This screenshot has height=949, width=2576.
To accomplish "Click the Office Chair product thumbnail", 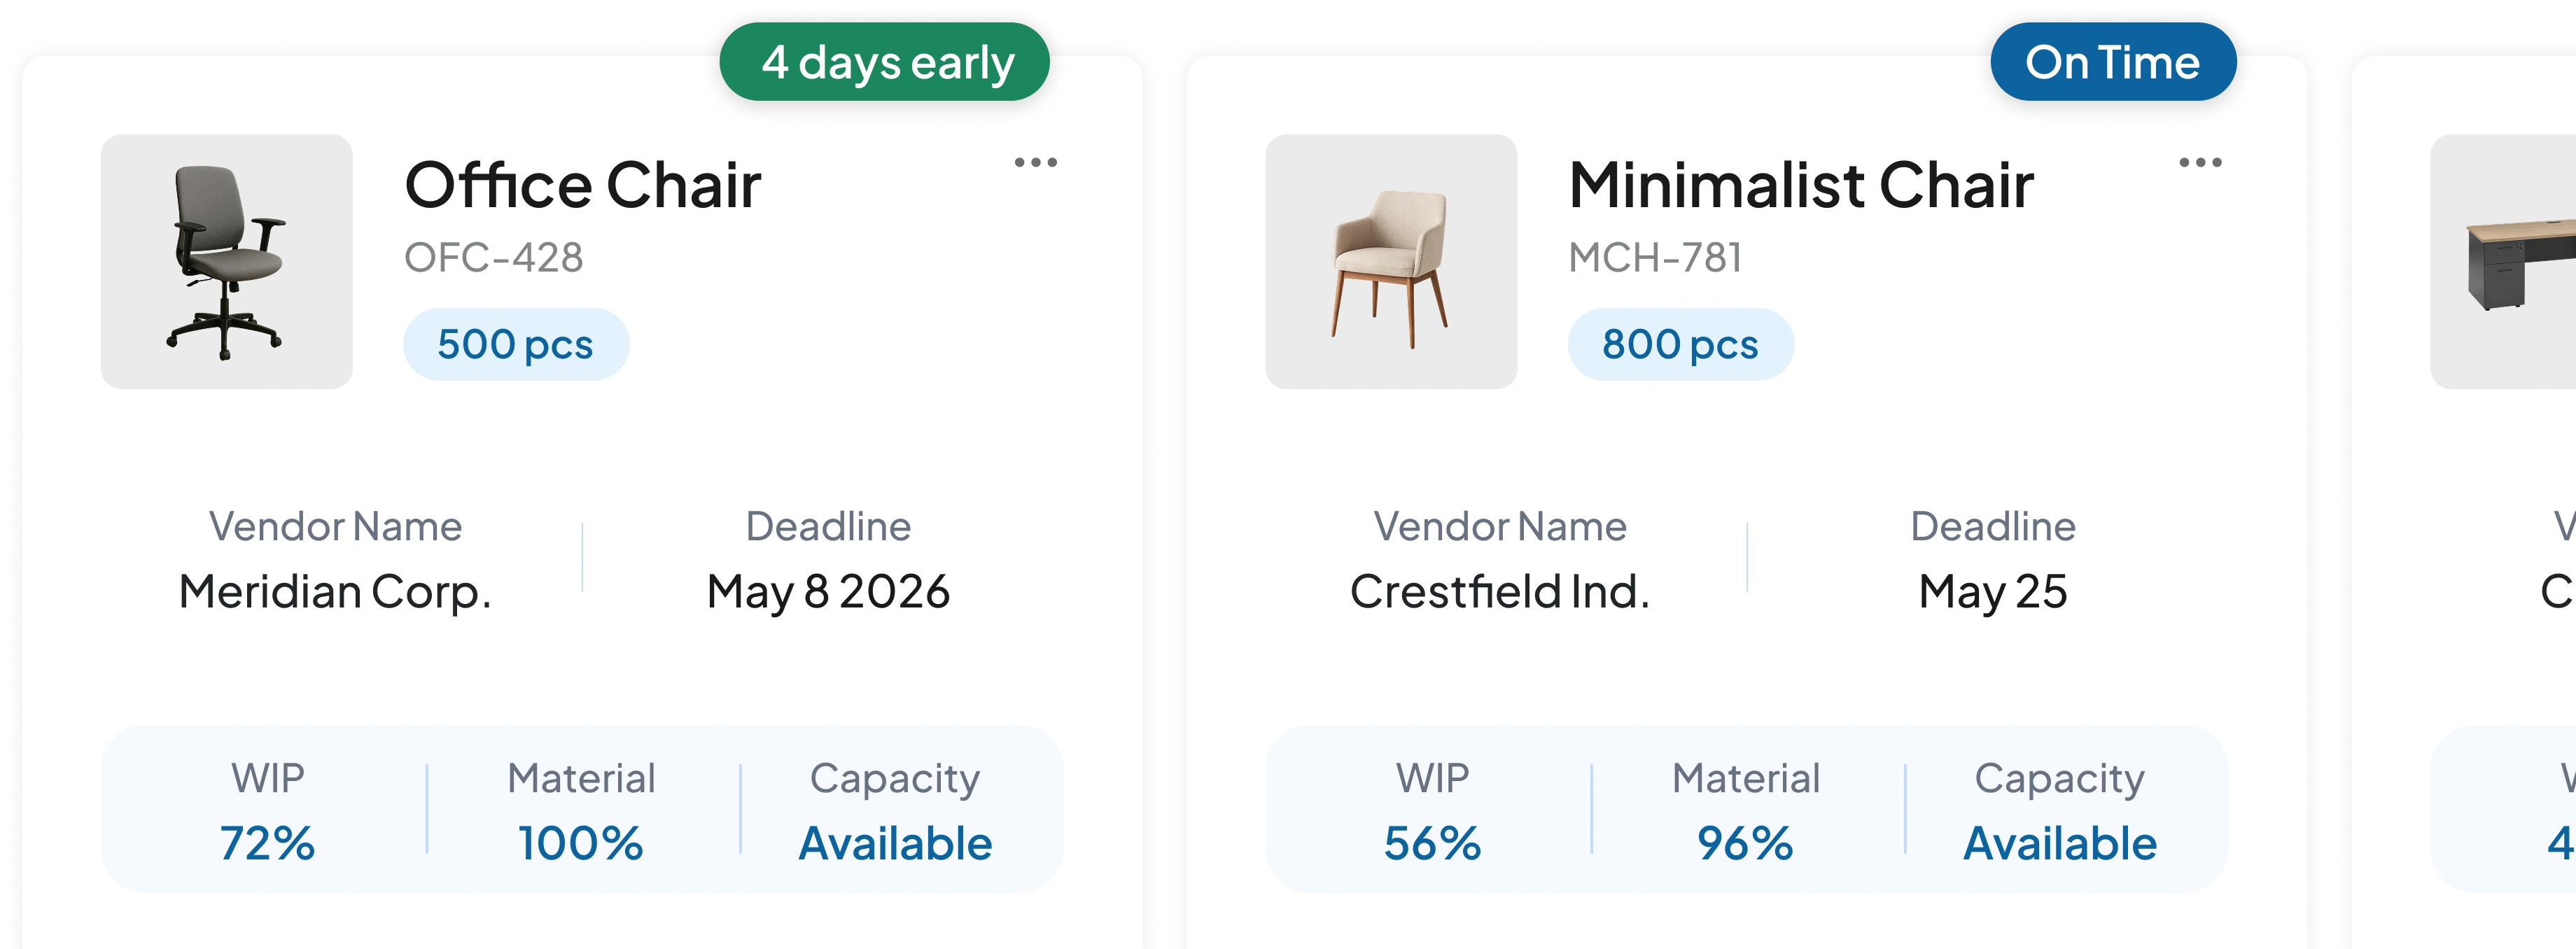I will coord(227,261).
